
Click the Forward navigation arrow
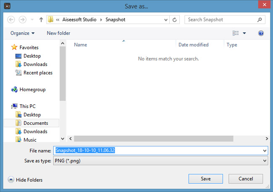(22, 19)
